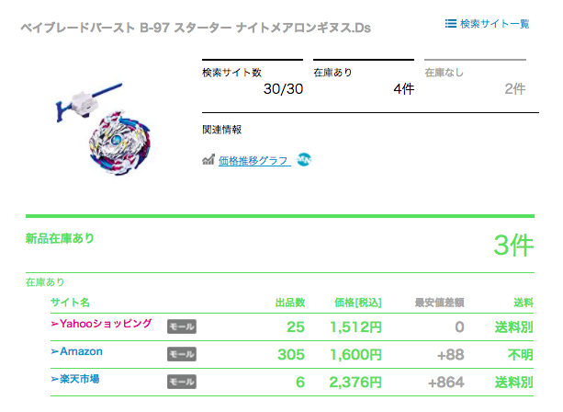Image resolution: width=563 pixels, height=412 pixels.
Task: Click the 2,376円 price in 楽天市場 row
Action: pos(355,383)
